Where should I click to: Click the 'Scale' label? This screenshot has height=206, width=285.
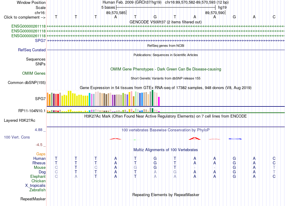pos(40,7)
